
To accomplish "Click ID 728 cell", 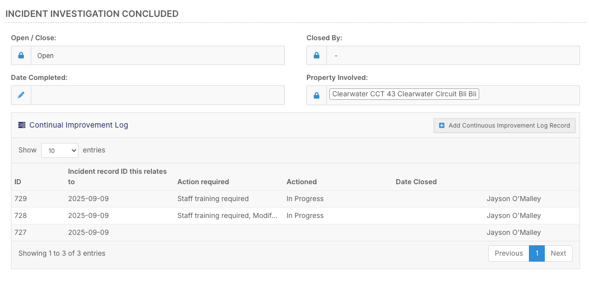I will coord(21,215).
